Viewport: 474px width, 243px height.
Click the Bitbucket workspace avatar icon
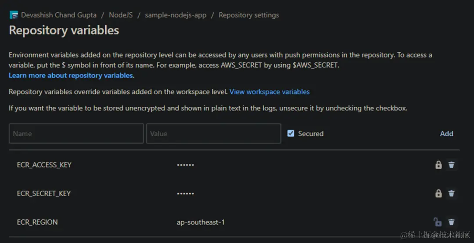click(x=14, y=15)
